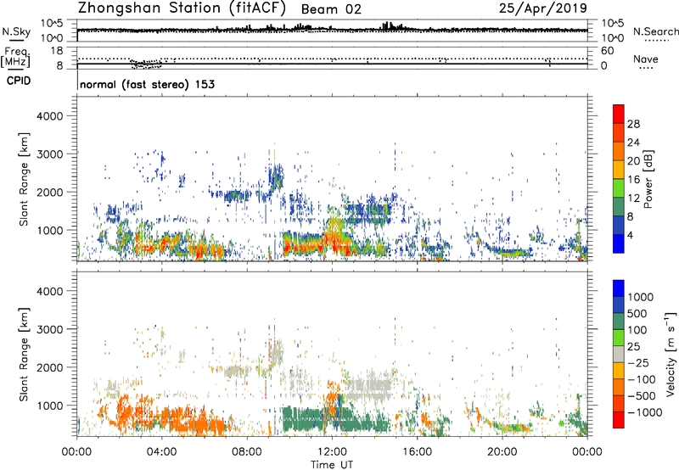
Task: Click the 'Zhongshan Station (fitACF)' title
Action: (182, 8)
